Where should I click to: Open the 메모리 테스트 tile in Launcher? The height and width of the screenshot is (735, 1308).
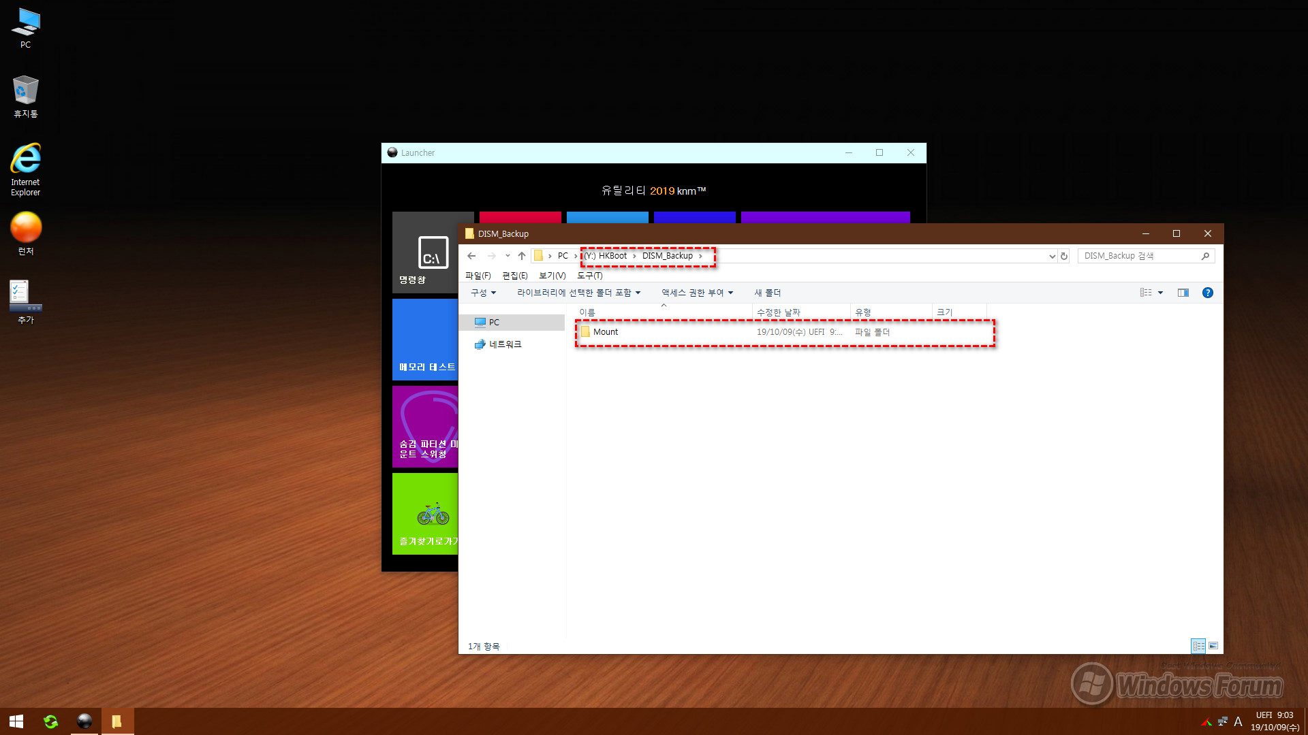(425, 340)
